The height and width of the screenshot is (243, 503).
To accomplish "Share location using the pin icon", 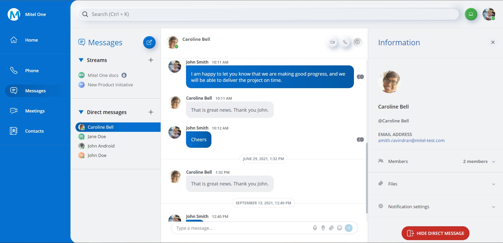I will pos(323,228).
